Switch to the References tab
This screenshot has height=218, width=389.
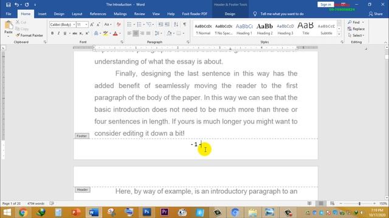click(x=98, y=14)
